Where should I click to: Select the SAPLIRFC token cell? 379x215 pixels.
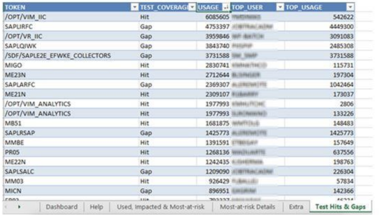click(x=71, y=27)
